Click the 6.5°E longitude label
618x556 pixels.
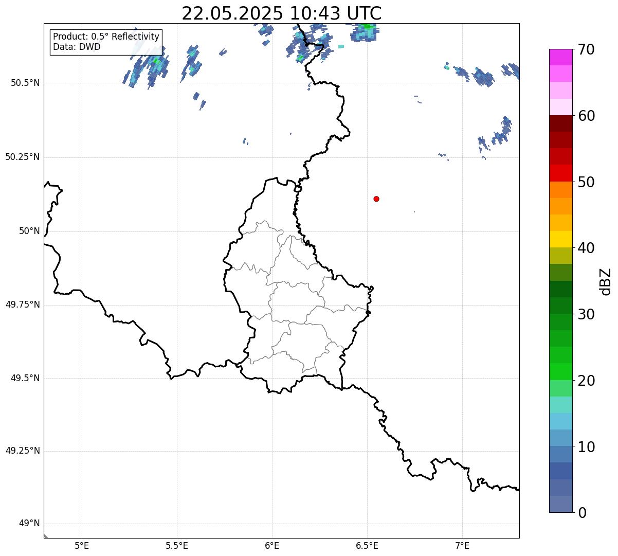coord(367,546)
